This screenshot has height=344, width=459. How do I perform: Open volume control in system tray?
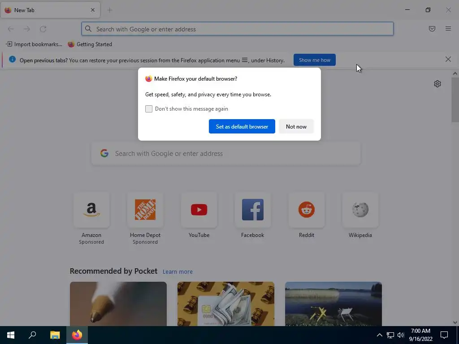(x=401, y=335)
